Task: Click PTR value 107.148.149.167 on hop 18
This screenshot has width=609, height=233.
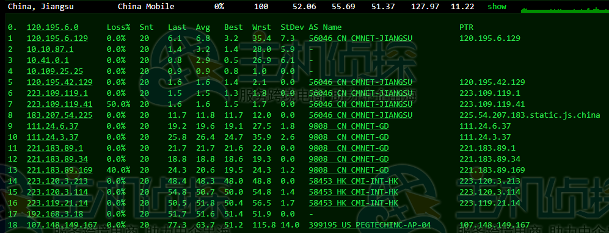Action: pyautogui.click(x=494, y=225)
